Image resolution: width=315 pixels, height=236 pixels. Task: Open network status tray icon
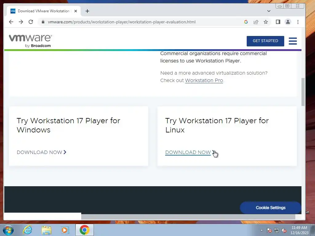click(x=277, y=230)
